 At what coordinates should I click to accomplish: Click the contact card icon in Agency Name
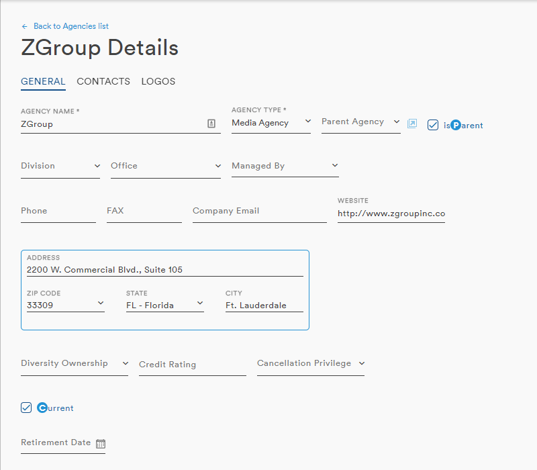coord(211,124)
